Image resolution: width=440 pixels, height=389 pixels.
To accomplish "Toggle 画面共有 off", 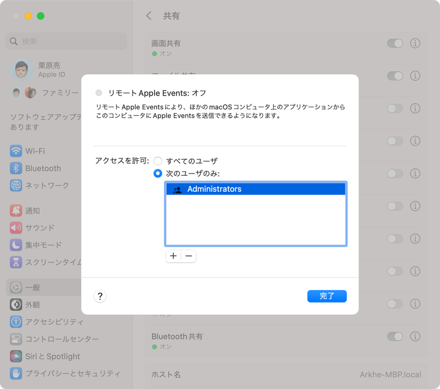I will [396, 43].
